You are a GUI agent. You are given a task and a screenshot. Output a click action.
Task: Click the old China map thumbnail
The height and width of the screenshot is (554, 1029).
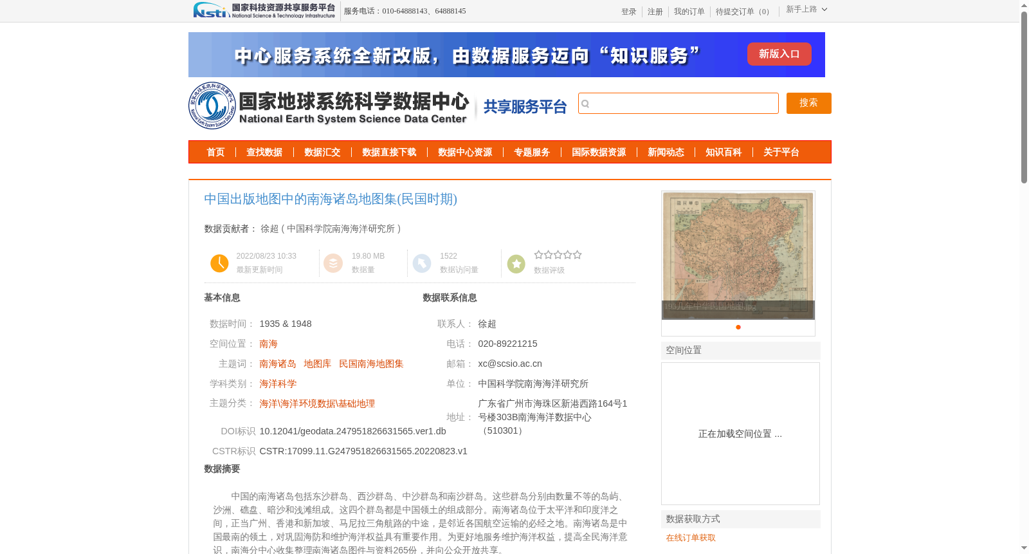[x=738, y=255]
